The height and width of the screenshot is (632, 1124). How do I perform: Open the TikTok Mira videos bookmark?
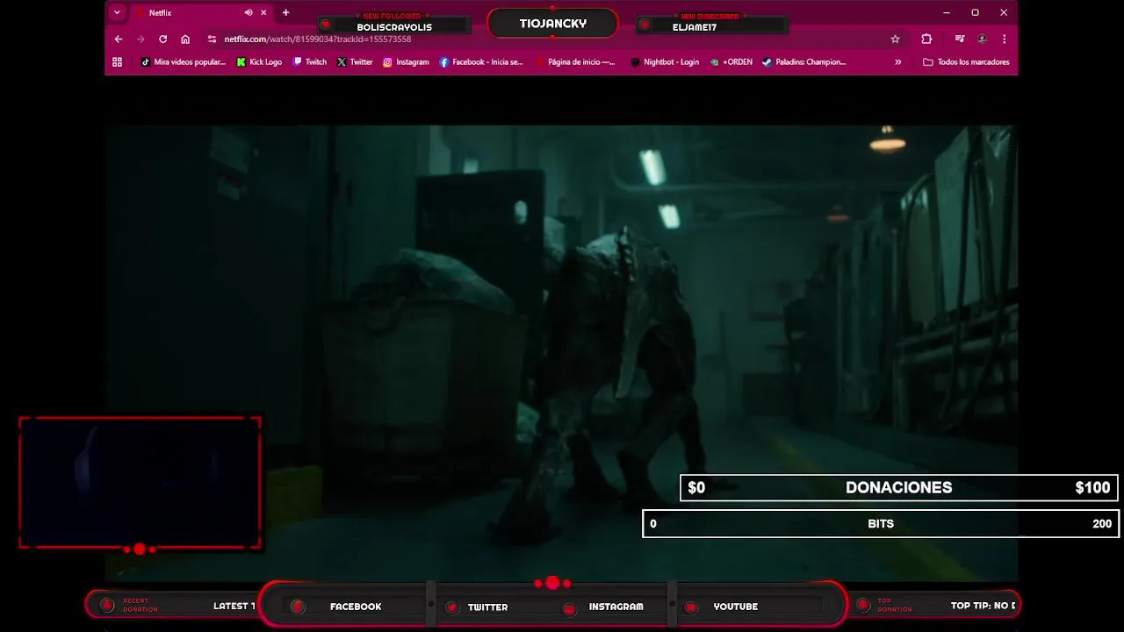pos(183,62)
